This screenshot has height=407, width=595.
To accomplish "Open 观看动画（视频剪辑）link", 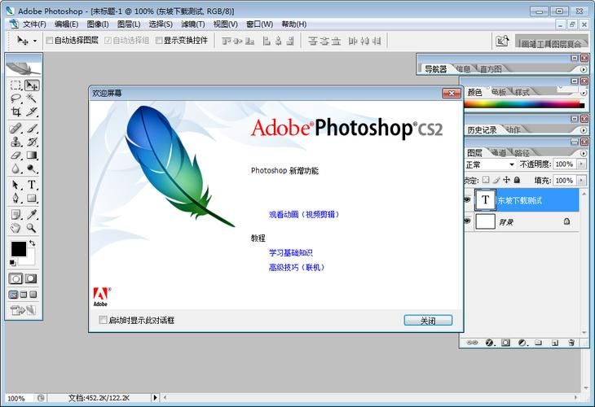I will point(303,215).
